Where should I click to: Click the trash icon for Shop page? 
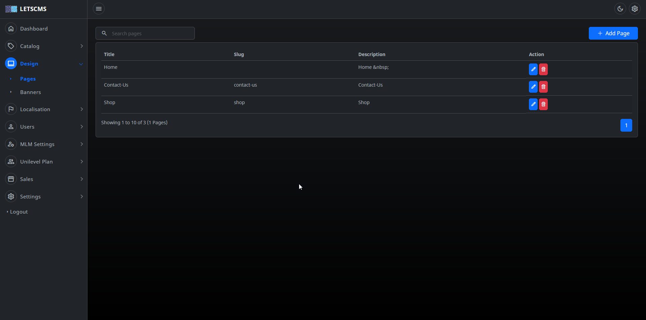(543, 104)
